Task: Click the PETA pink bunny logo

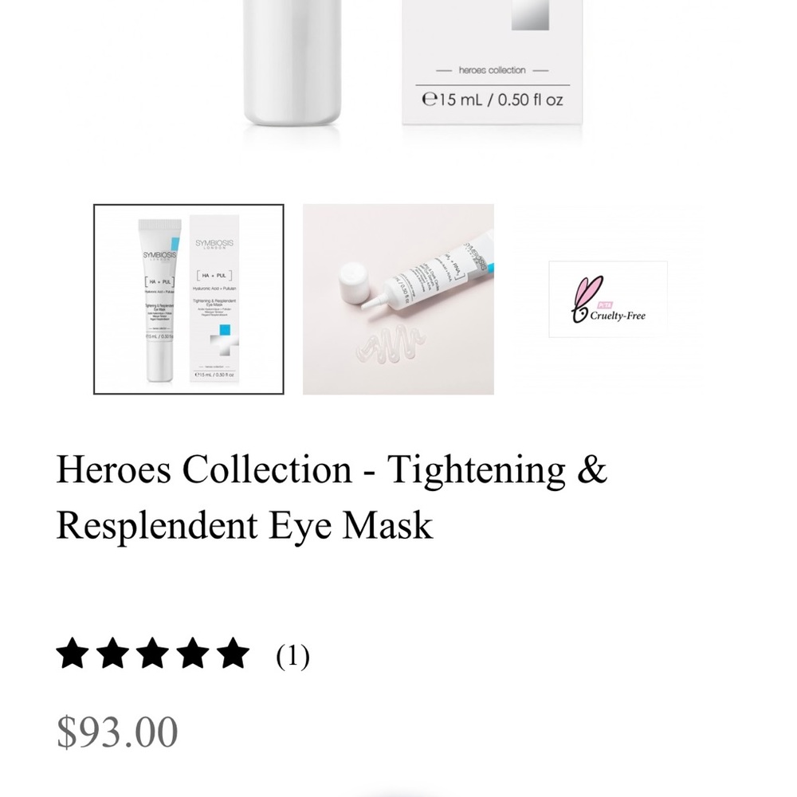Action: tap(587, 299)
